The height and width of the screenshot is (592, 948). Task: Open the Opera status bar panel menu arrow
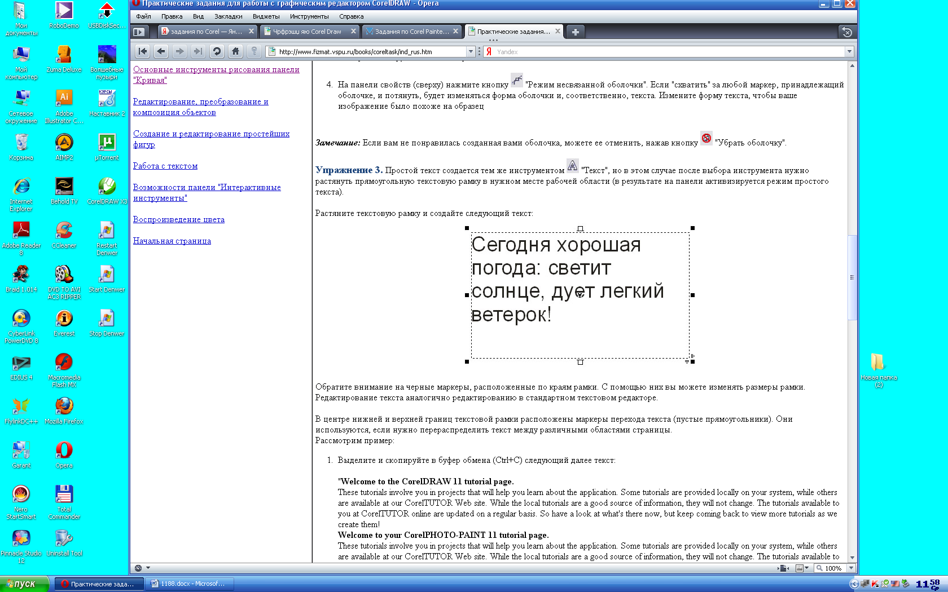(x=148, y=568)
